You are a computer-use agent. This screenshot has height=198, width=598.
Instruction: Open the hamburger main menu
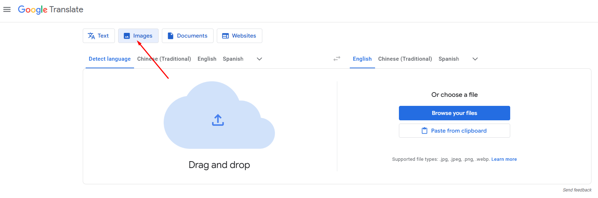click(7, 9)
